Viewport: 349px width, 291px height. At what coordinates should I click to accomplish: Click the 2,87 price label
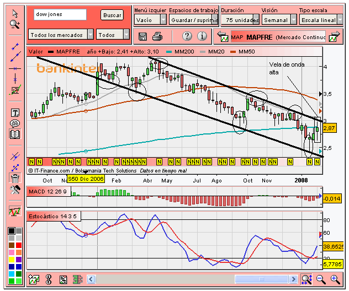click(329, 128)
